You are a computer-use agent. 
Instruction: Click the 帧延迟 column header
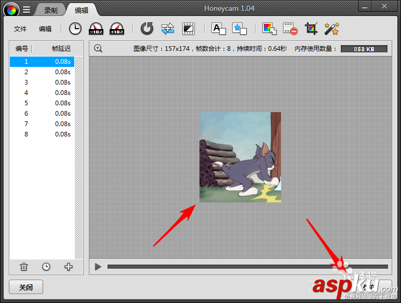click(x=61, y=48)
